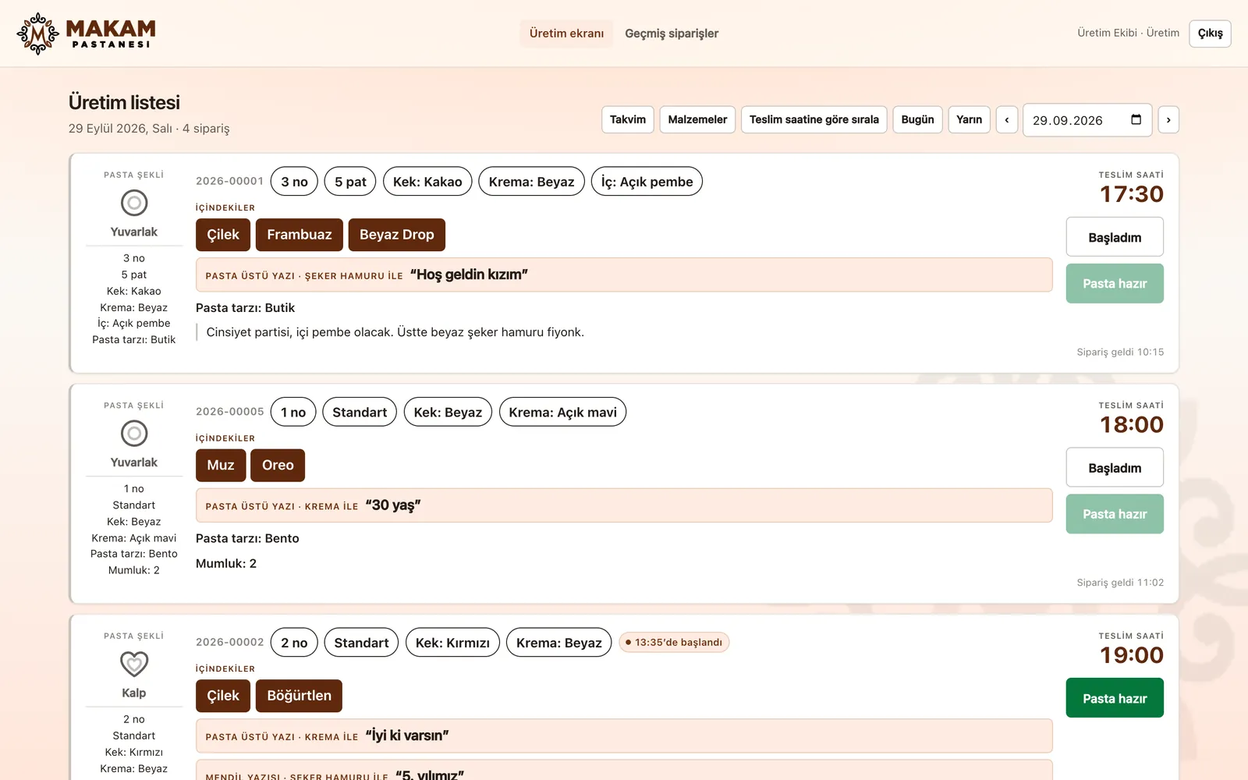Viewport: 1248px width, 780px height.
Task: Click the Kek: Kakao tag
Action: click(x=427, y=182)
